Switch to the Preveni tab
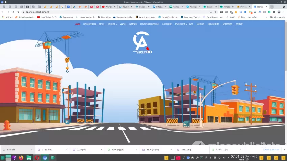Viewport: 287px width, 161px height. pyautogui.click(x=244, y=7)
